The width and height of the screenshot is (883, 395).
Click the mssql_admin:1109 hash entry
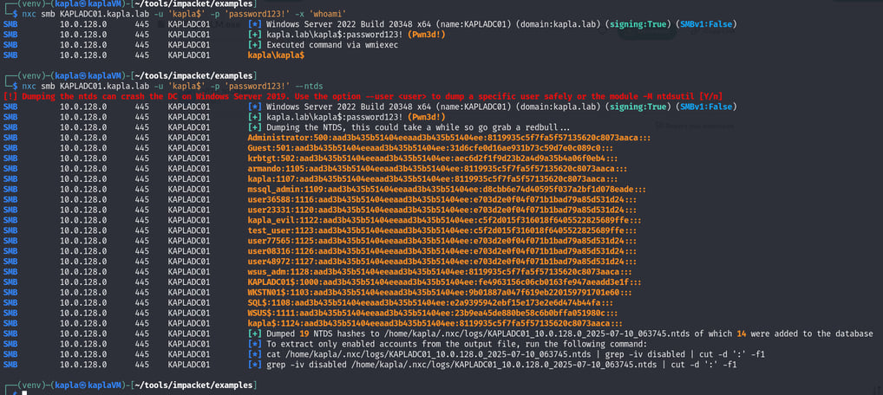click(445, 191)
